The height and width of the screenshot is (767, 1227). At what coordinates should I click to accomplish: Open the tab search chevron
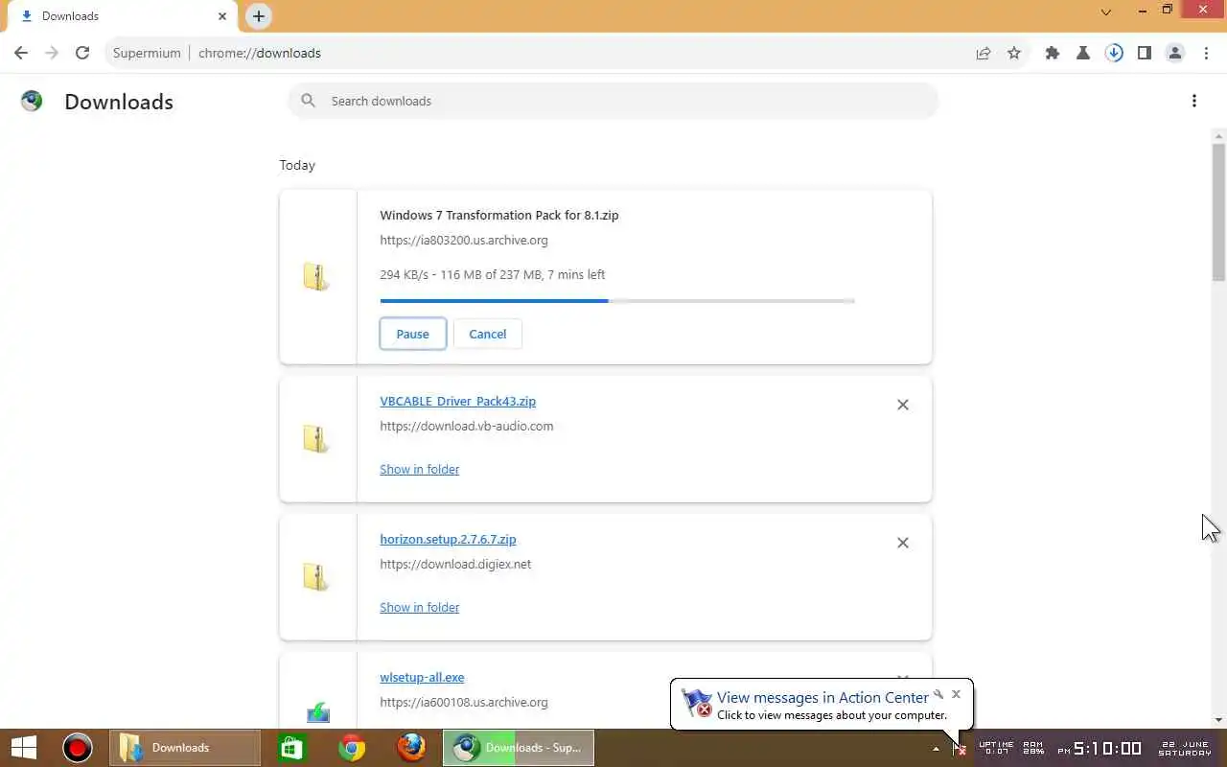click(x=1106, y=12)
